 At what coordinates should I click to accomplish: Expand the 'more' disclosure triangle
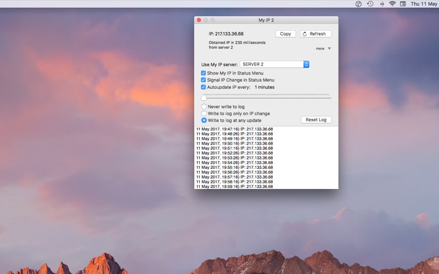(x=329, y=49)
